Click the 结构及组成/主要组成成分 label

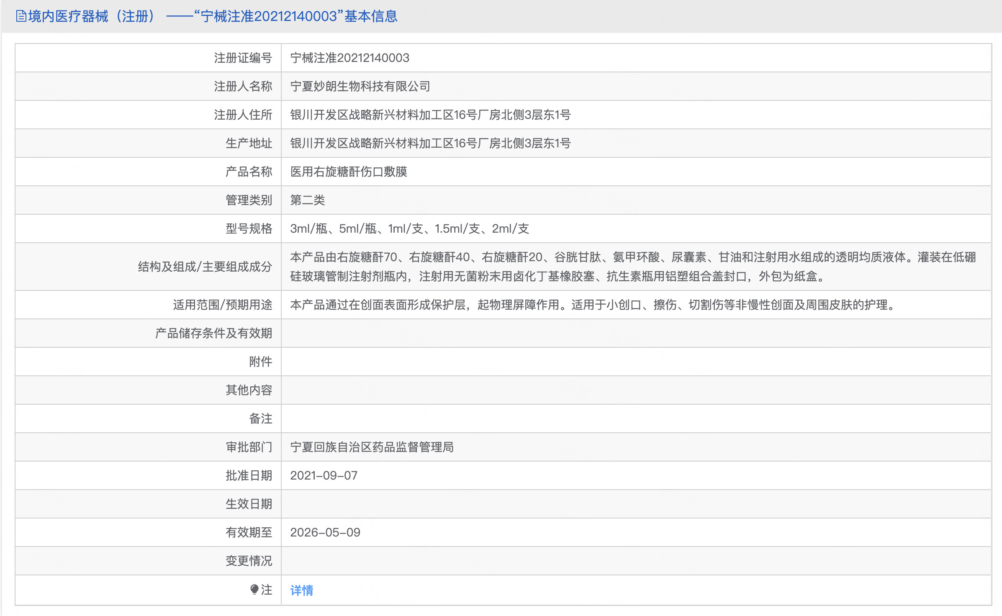pos(205,267)
